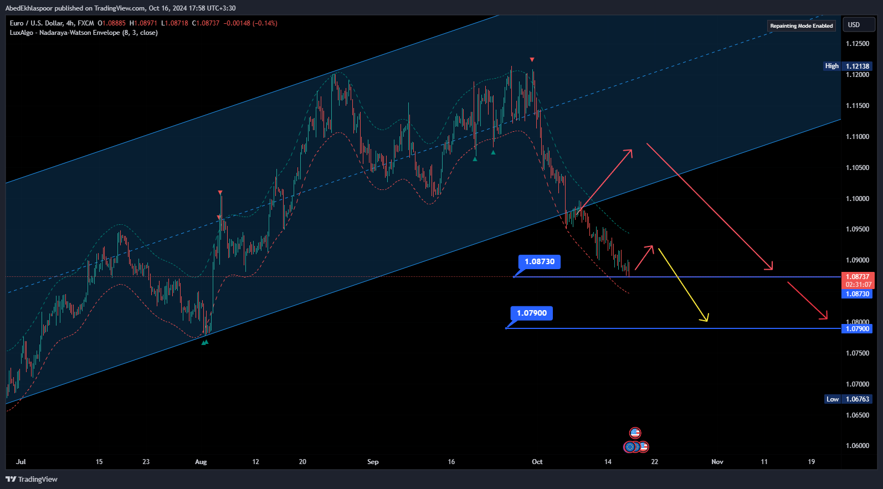Click the Aug date label on the time axis
The image size is (883, 489).
[x=201, y=462]
